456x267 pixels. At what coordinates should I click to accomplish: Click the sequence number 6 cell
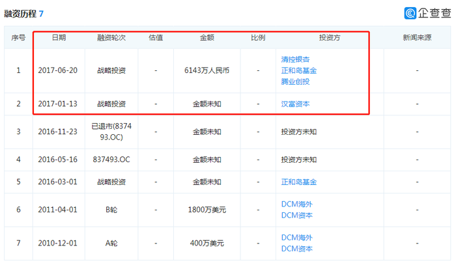[18, 210]
